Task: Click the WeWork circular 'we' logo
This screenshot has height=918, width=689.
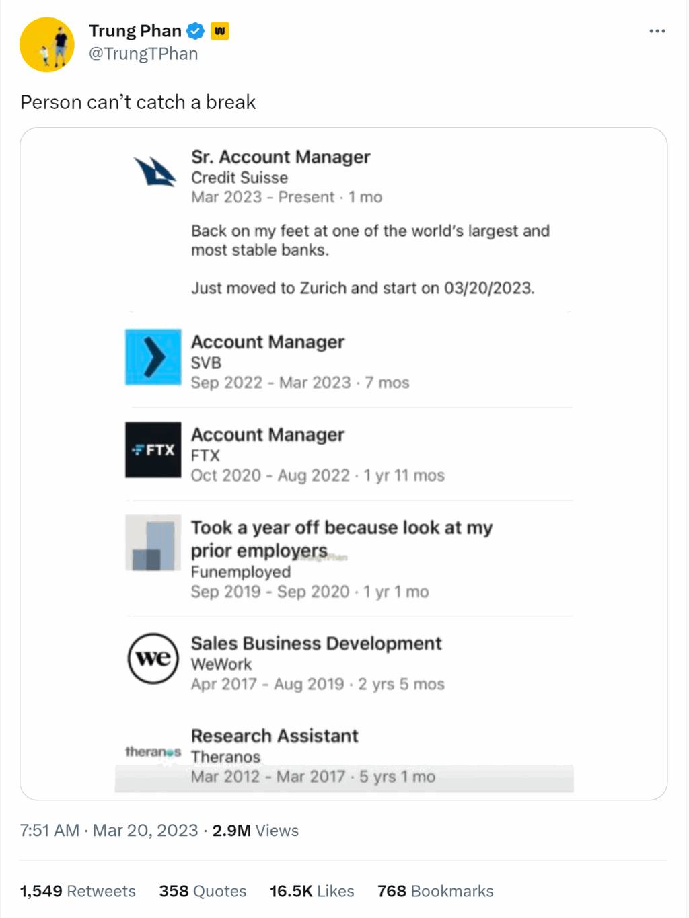Action: point(153,658)
